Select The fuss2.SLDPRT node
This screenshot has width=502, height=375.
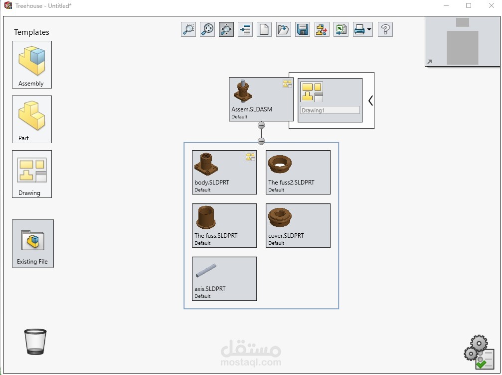(298, 172)
